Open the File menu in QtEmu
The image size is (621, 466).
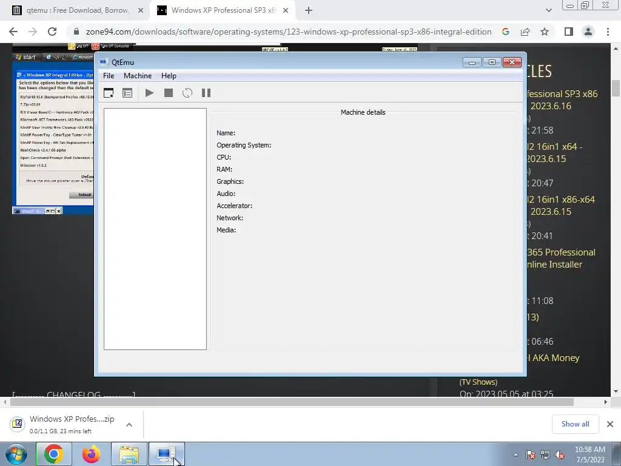(x=109, y=76)
